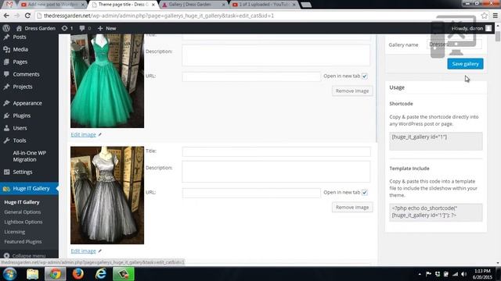The width and height of the screenshot is (501, 281).
Task: Click the URL field for silver dress
Action: [x=251, y=193]
